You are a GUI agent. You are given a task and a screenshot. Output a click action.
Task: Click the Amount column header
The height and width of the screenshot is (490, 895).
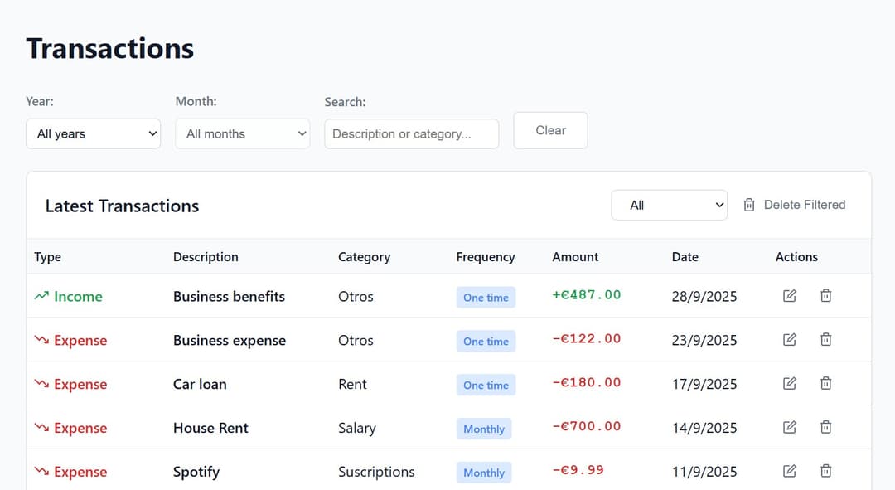click(575, 257)
